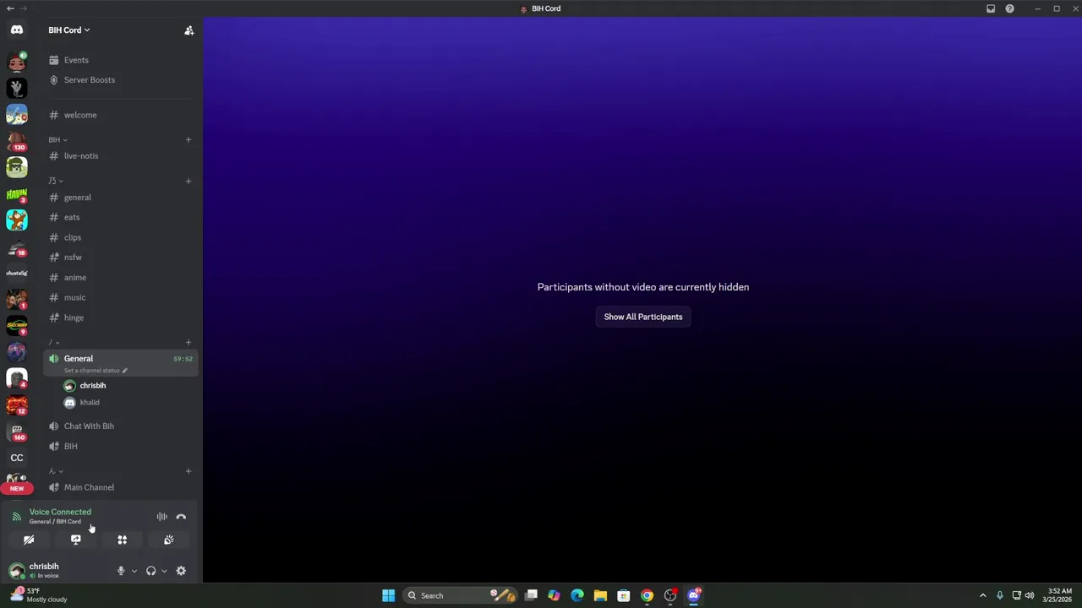
Task: Open the Windows Start menu
Action: (x=388, y=595)
